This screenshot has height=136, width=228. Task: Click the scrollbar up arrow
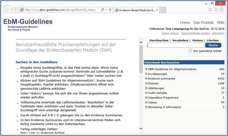pyautogui.click(x=141, y=42)
